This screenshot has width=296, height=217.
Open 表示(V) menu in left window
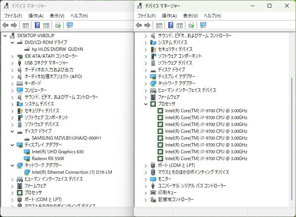click(x=57, y=16)
